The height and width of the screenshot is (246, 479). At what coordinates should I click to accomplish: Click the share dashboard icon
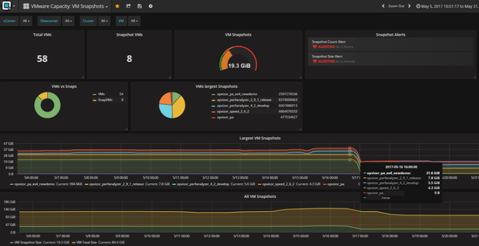tap(128, 6)
